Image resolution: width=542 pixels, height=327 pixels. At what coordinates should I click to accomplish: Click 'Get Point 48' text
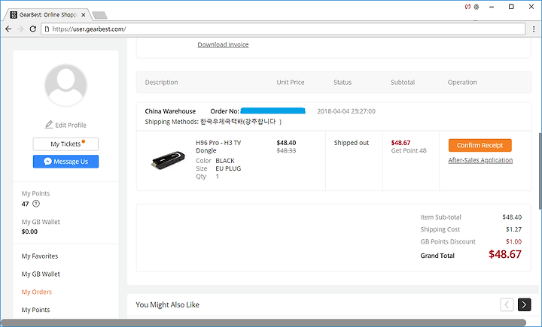[409, 150]
